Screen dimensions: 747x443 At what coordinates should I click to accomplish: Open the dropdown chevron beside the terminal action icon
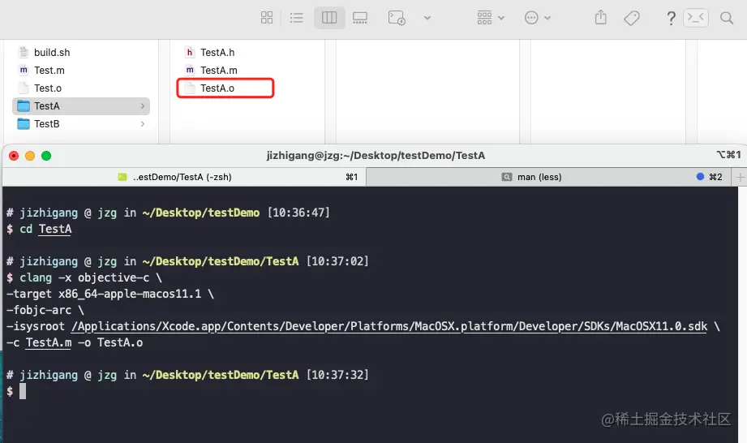tap(427, 18)
